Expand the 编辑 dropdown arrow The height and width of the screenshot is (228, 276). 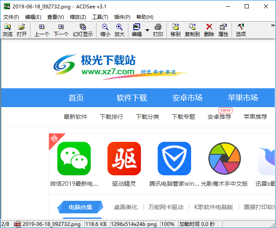(148, 30)
